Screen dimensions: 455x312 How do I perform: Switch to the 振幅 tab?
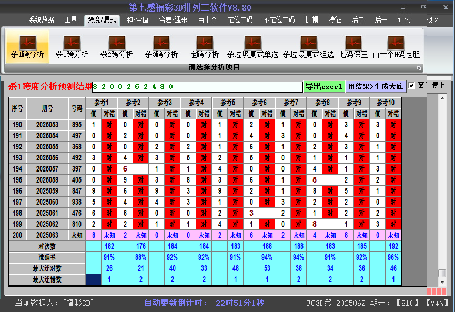click(311, 20)
